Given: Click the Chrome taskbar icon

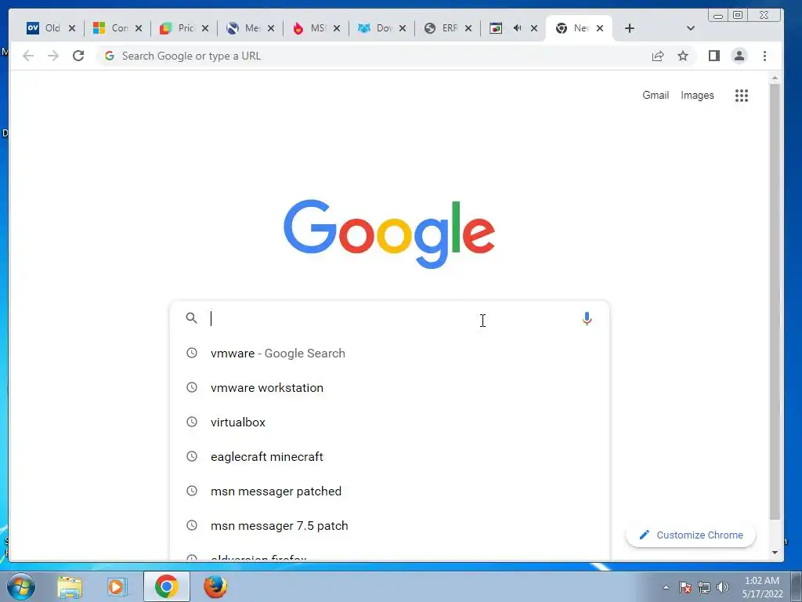Looking at the screenshot, I should click(x=167, y=586).
